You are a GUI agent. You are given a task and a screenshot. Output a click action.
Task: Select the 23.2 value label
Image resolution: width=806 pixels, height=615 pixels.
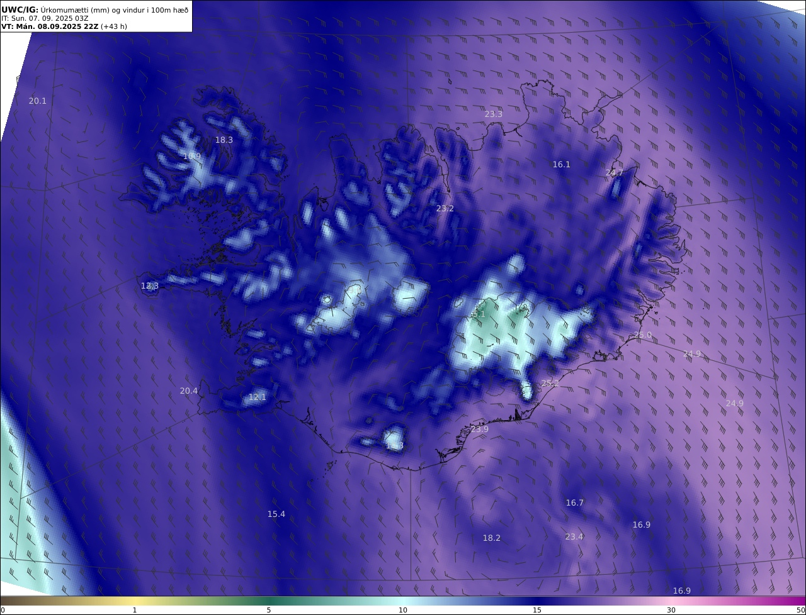[445, 209]
